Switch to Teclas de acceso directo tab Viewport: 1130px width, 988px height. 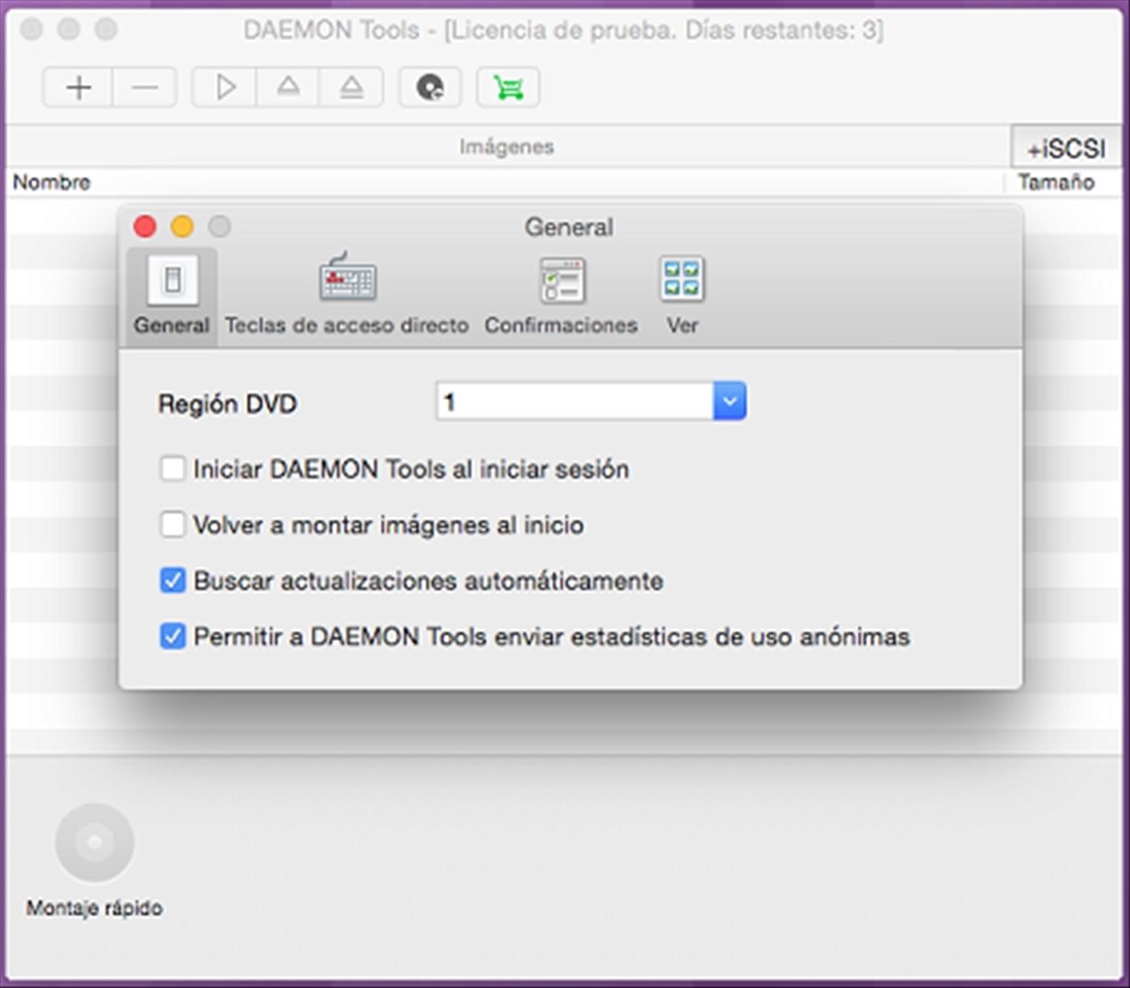point(347,296)
